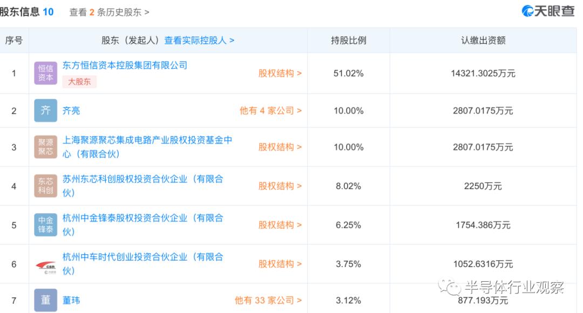Click the 恒信资本 avatar icon in row 1

(45, 73)
